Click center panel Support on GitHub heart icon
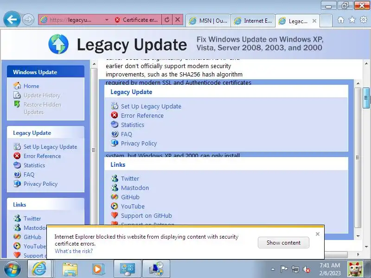The width and height of the screenshot is (371, 278). point(115,215)
